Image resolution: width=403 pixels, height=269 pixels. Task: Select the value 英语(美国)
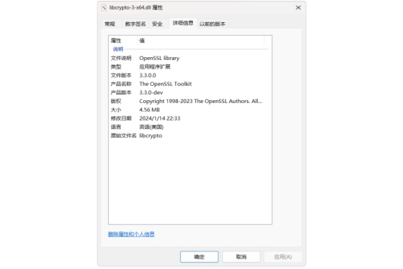point(151,127)
